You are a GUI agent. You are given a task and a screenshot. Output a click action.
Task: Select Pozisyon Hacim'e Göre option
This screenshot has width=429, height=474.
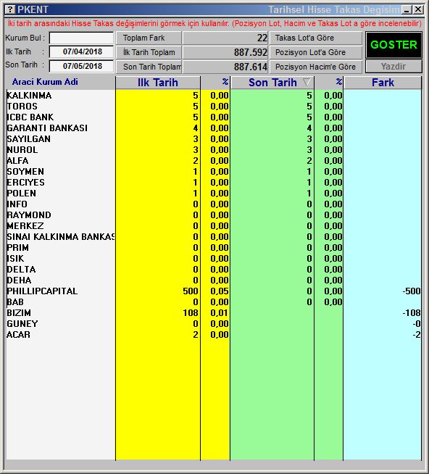pyautogui.click(x=316, y=67)
